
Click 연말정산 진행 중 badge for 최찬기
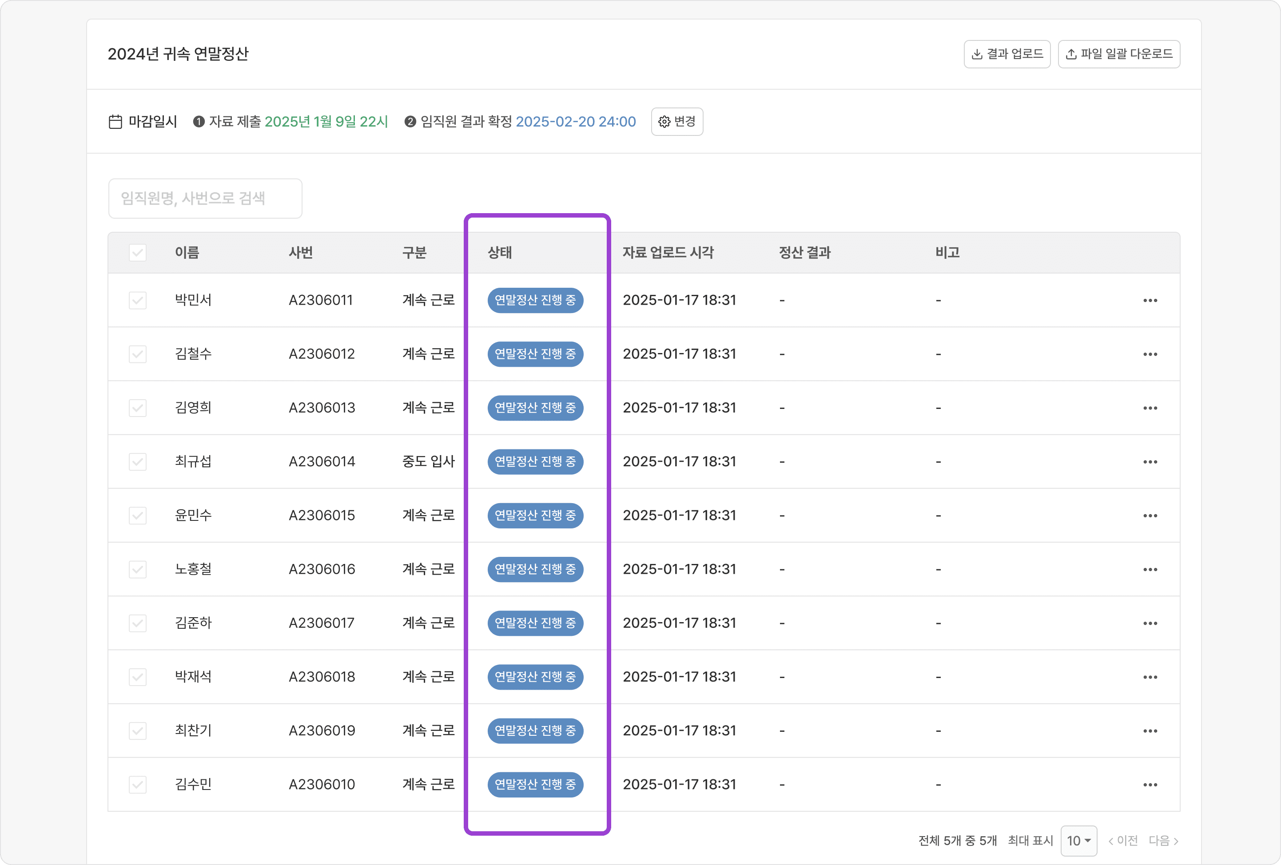pyautogui.click(x=535, y=730)
